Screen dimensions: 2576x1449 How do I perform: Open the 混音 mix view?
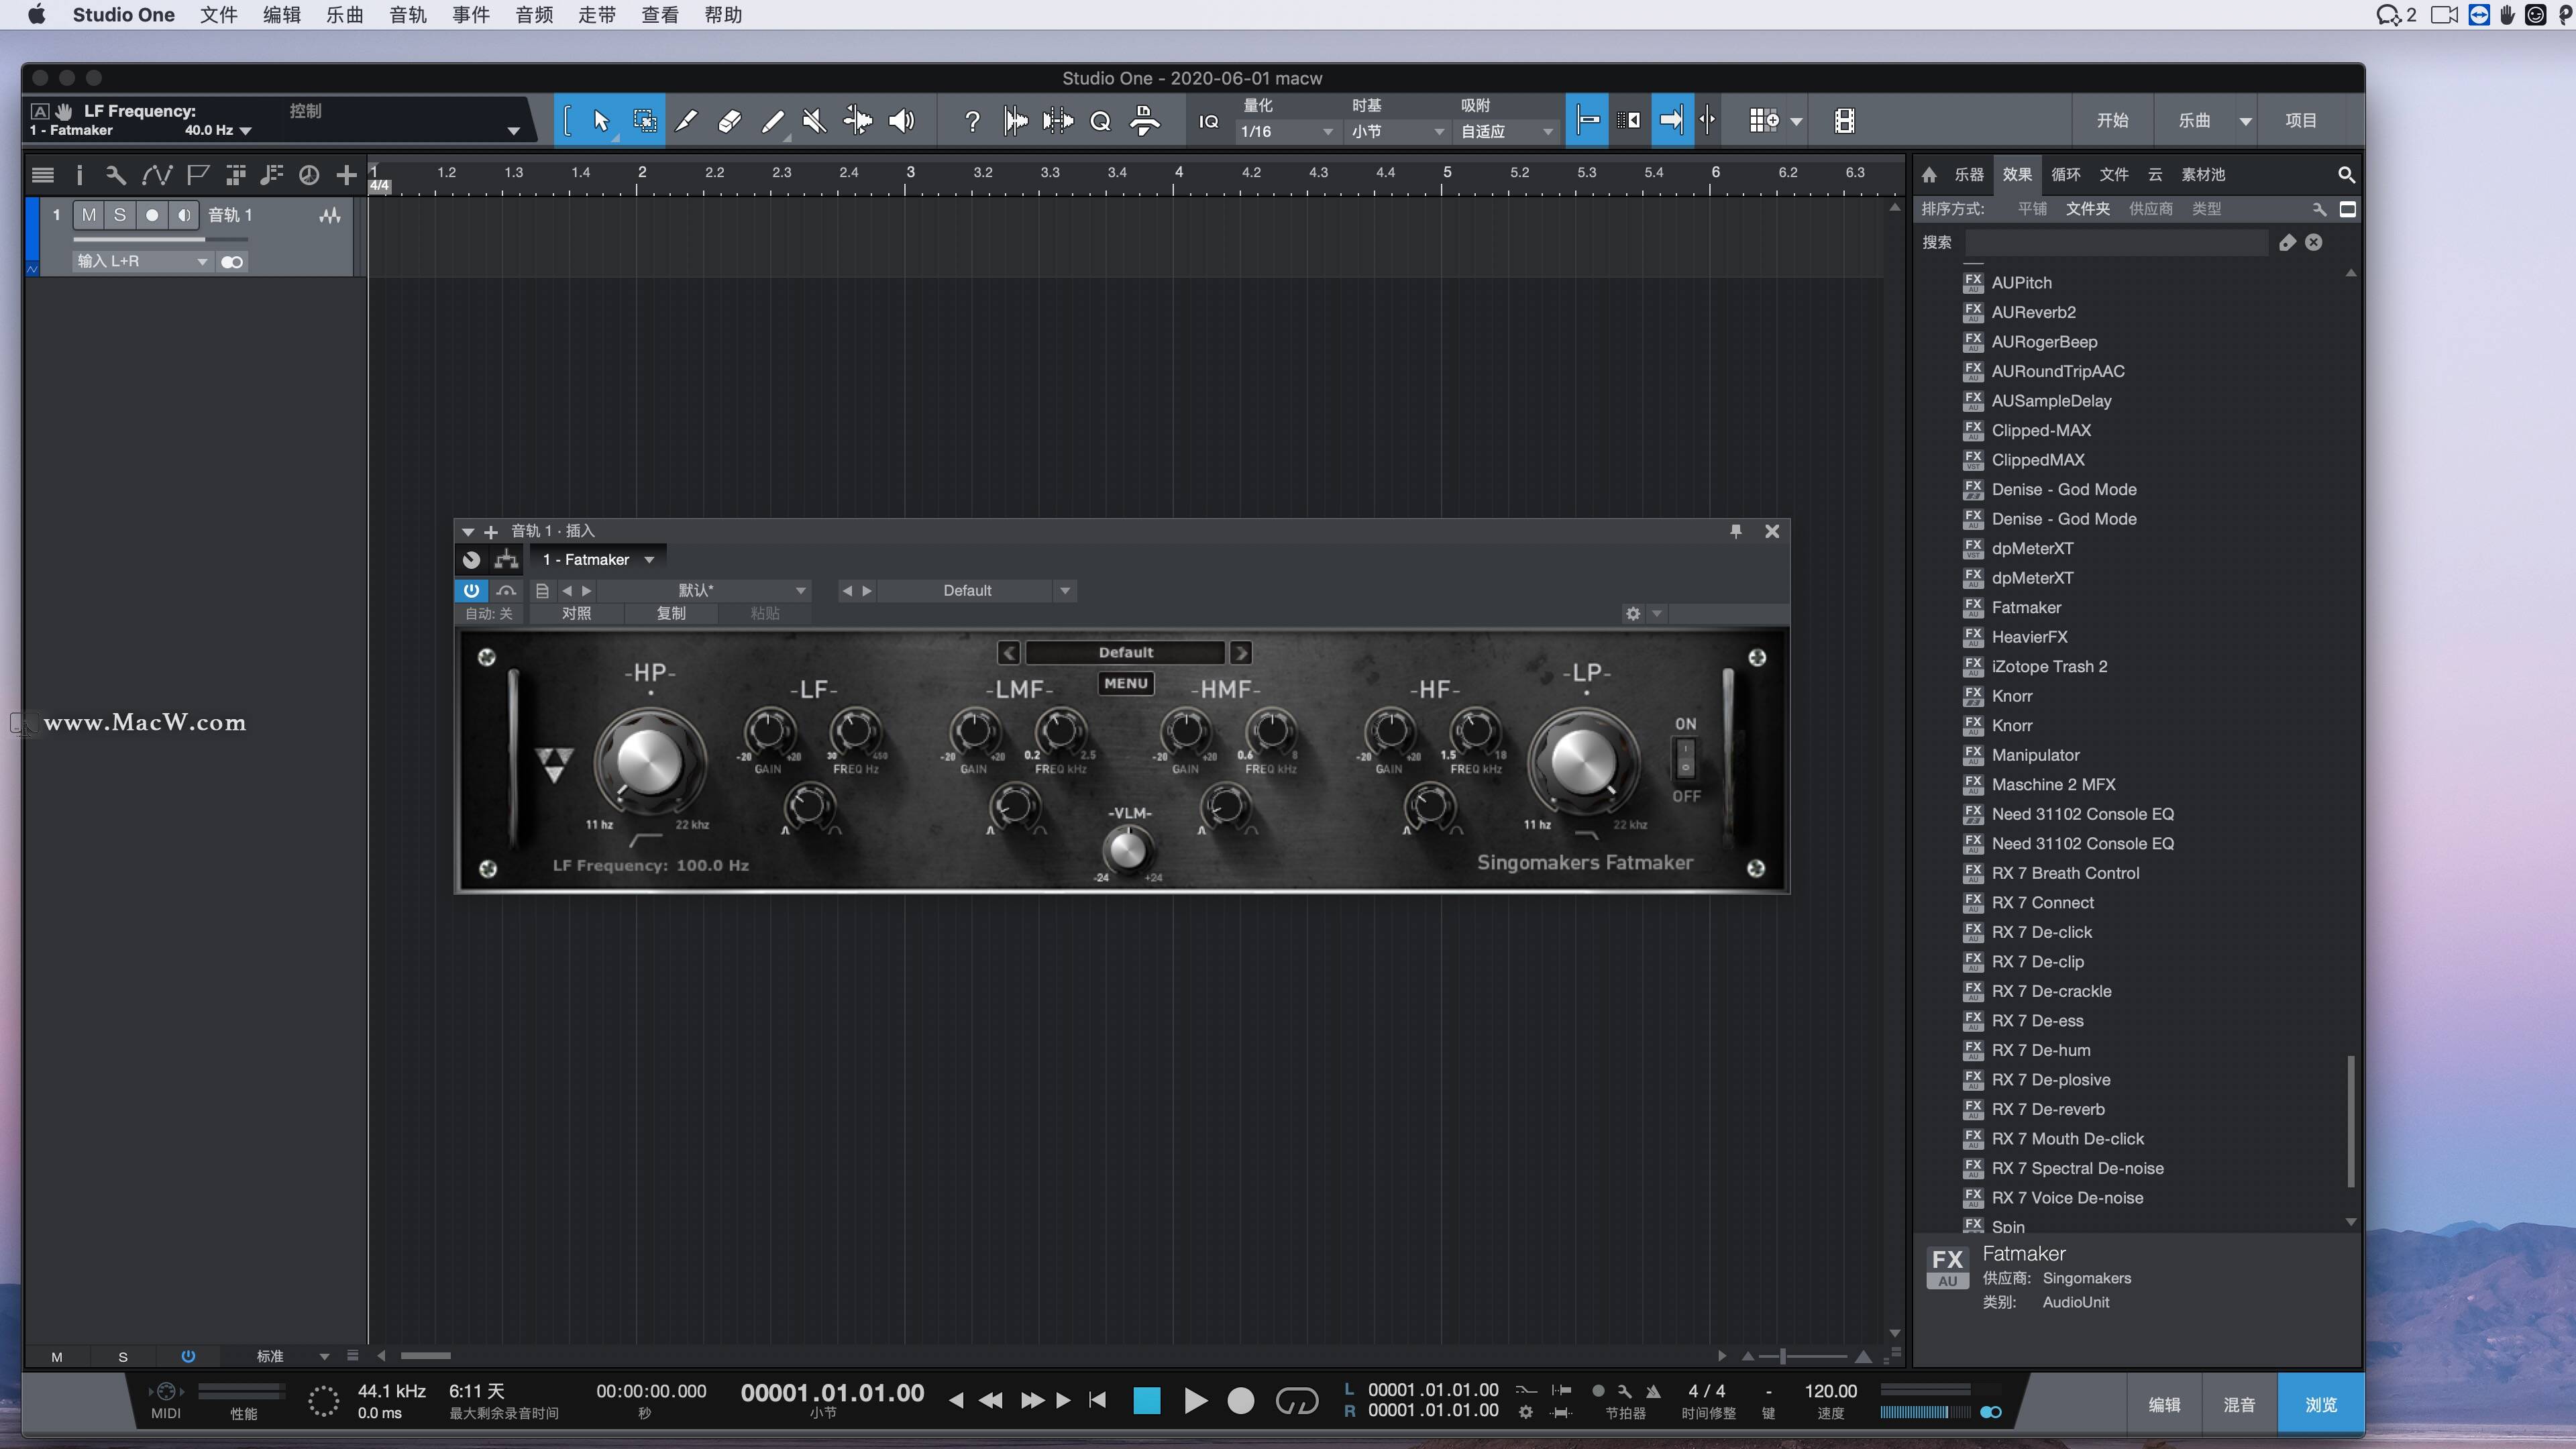2238,1405
